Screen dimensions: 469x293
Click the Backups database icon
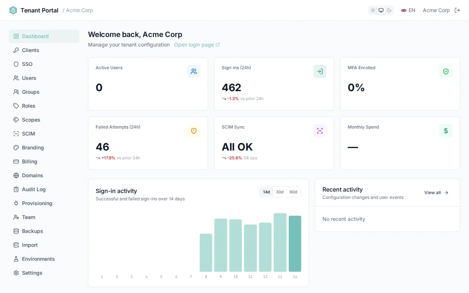16,231
